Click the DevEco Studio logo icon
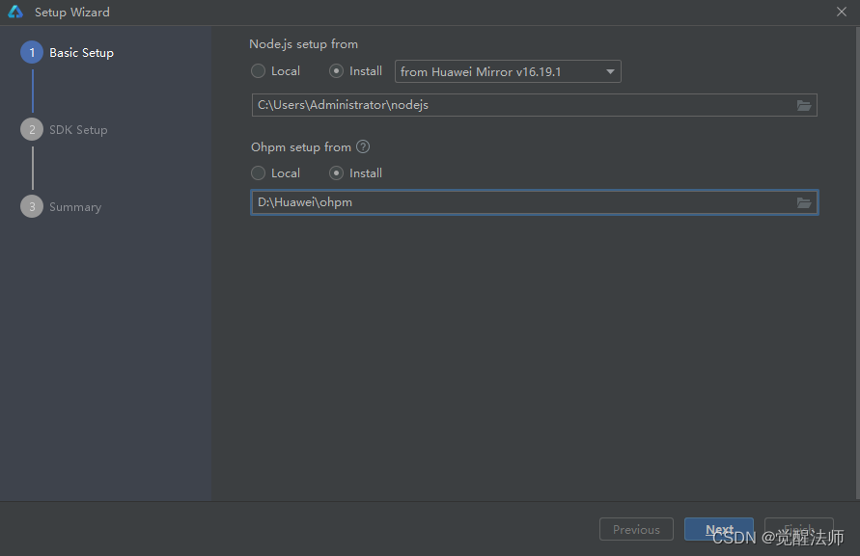The height and width of the screenshot is (556, 860). (15, 13)
